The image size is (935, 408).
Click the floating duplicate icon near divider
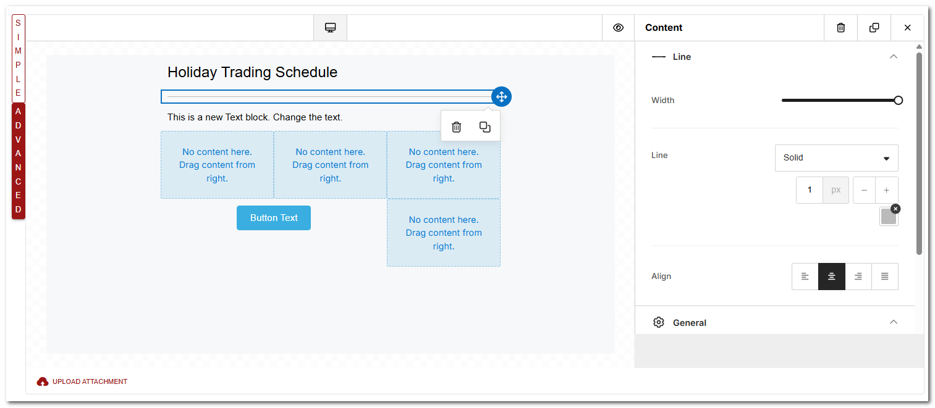tap(484, 127)
